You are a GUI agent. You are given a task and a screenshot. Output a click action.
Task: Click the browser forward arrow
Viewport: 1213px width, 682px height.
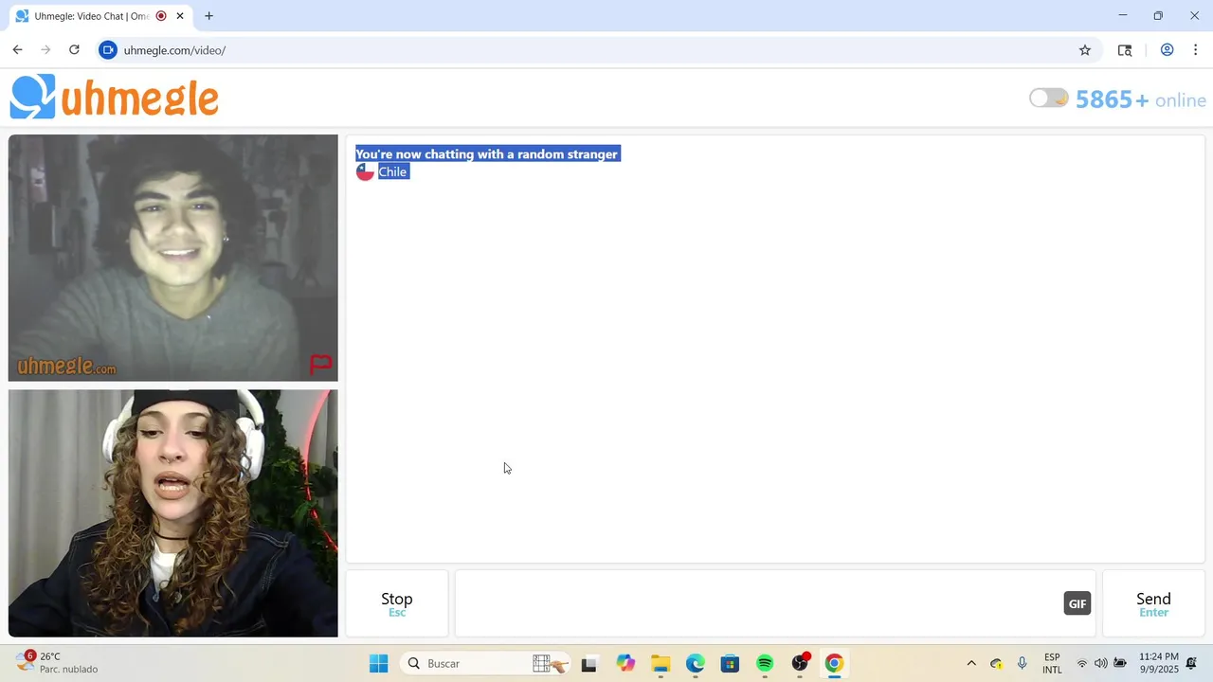(45, 50)
